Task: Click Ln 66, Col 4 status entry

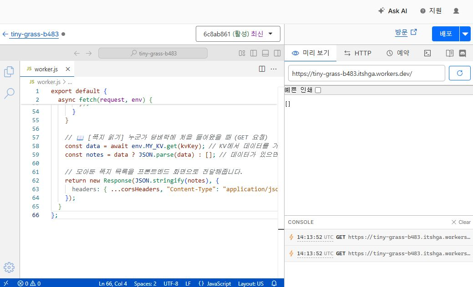Action: (113, 283)
